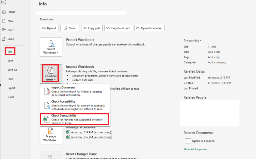Select the Info tab in sidebar
256x159 pixels.
click(x=10, y=51)
